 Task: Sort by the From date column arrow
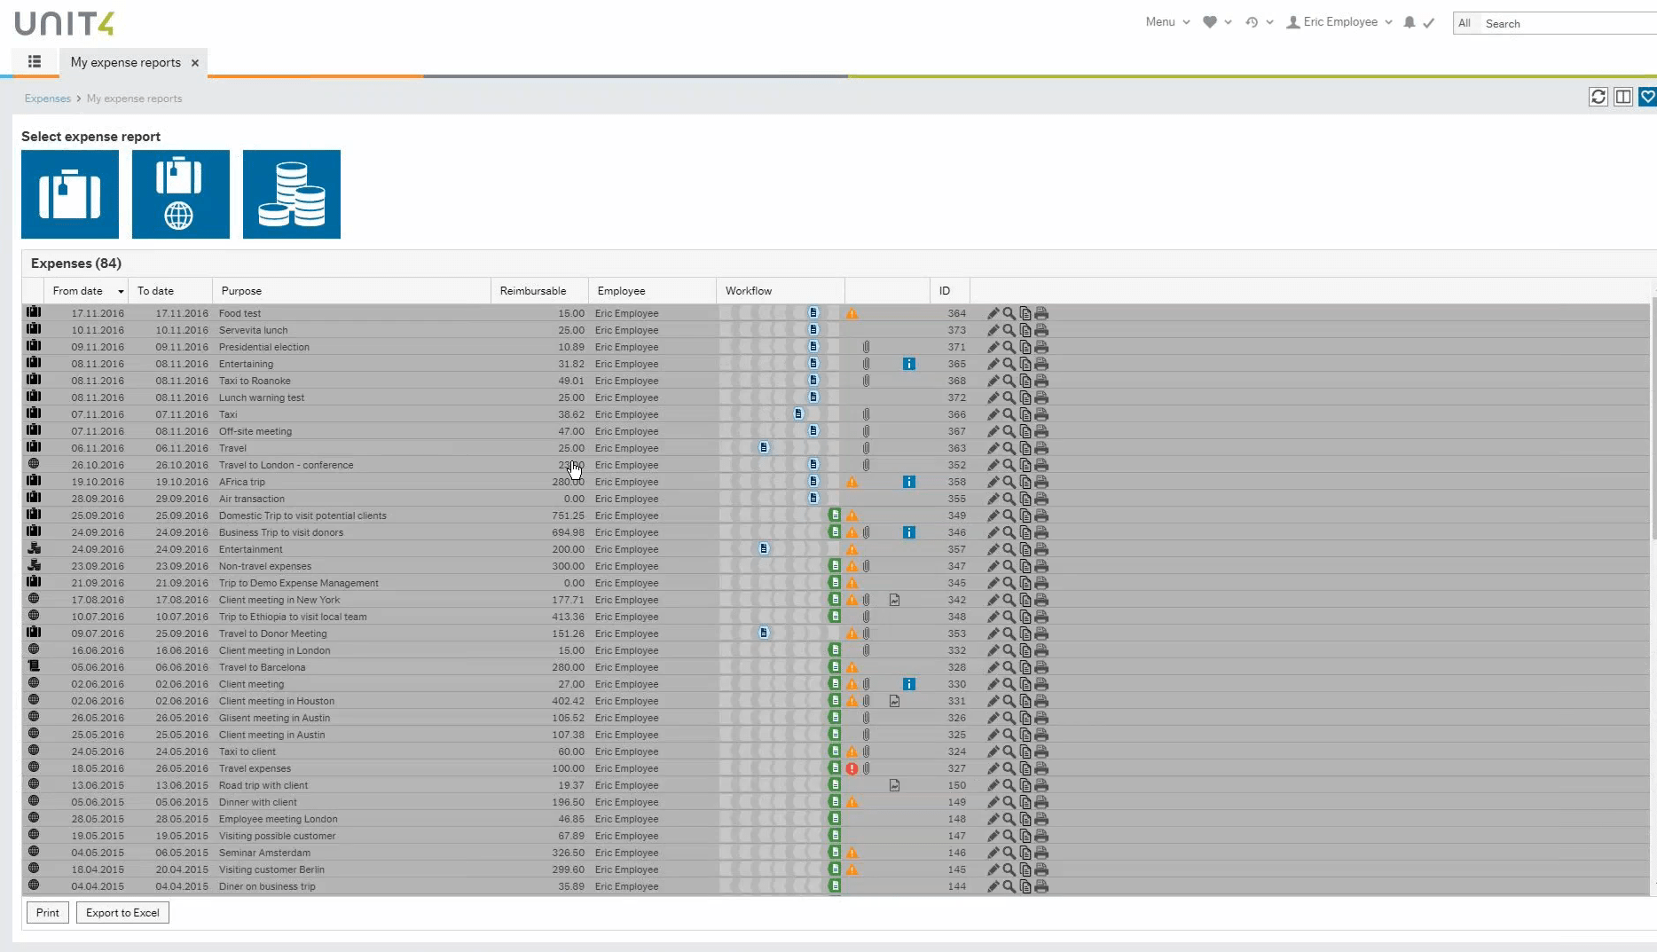click(121, 291)
